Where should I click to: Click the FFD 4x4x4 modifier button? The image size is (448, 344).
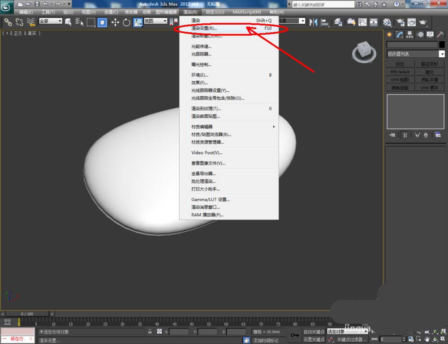point(400,72)
